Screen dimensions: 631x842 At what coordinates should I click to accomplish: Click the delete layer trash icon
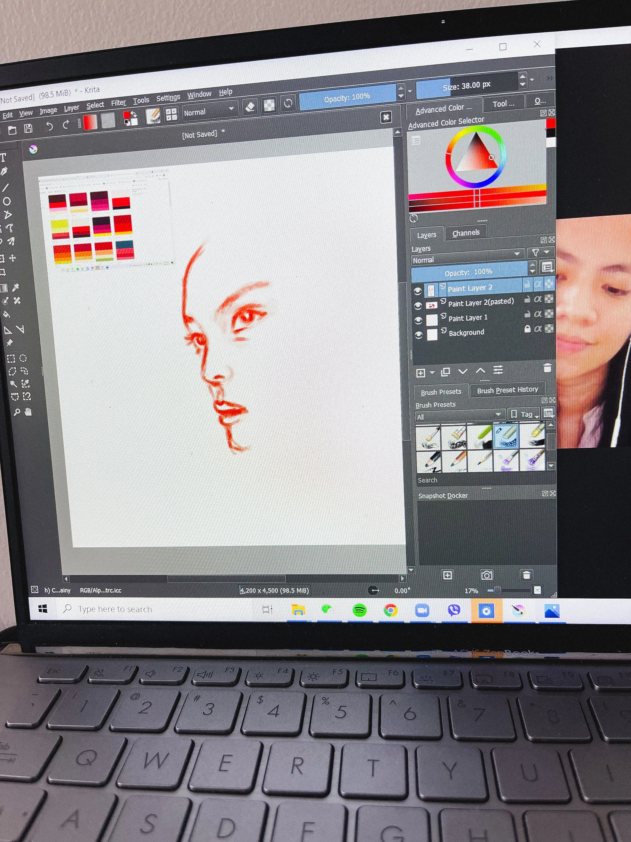[547, 368]
